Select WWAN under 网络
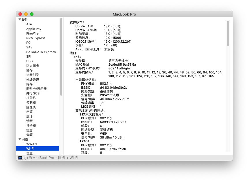 (x=31, y=144)
